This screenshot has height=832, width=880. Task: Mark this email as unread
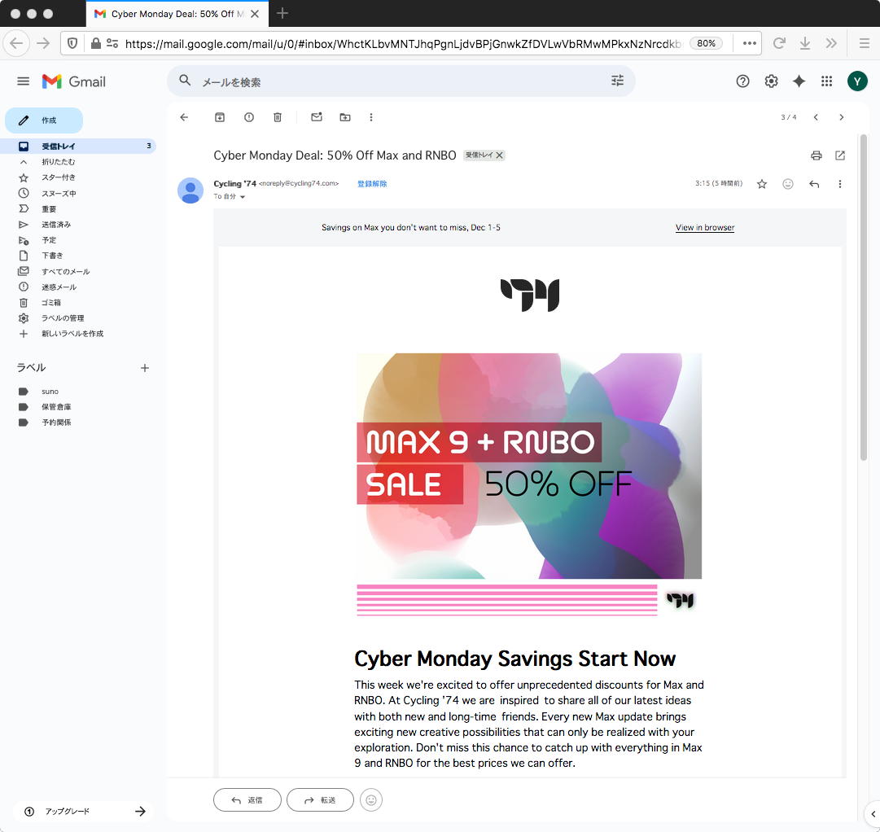[x=317, y=117]
